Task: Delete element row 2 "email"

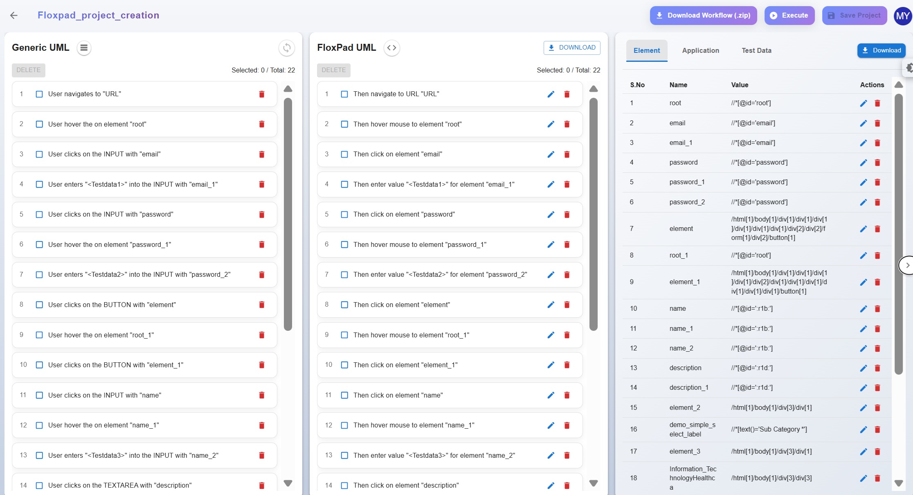Action: point(877,123)
